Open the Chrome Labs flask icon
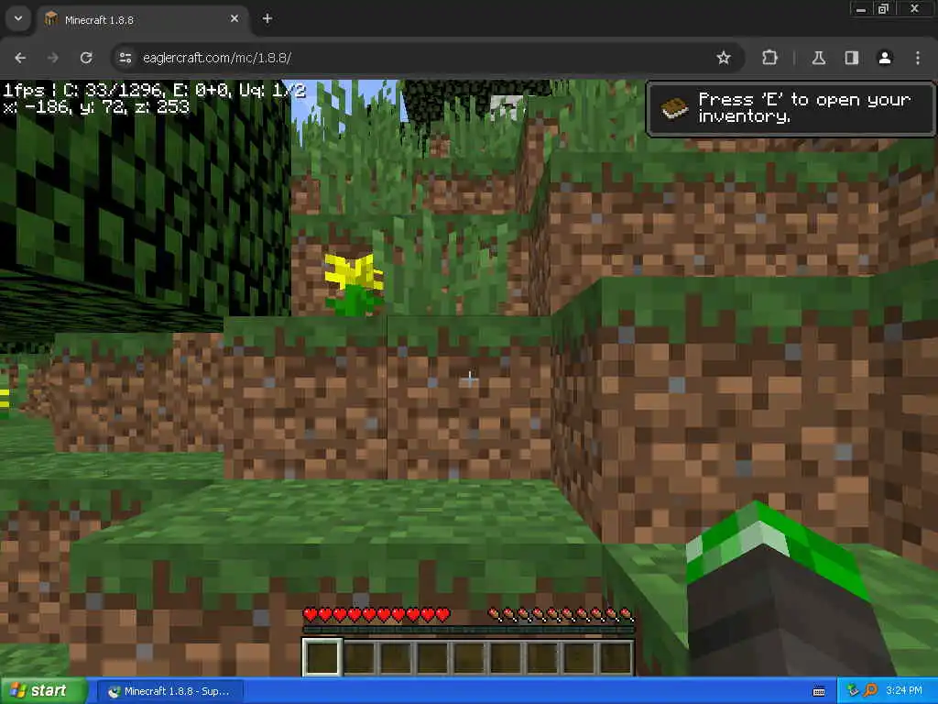Image resolution: width=938 pixels, height=704 pixels. (x=818, y=58)
